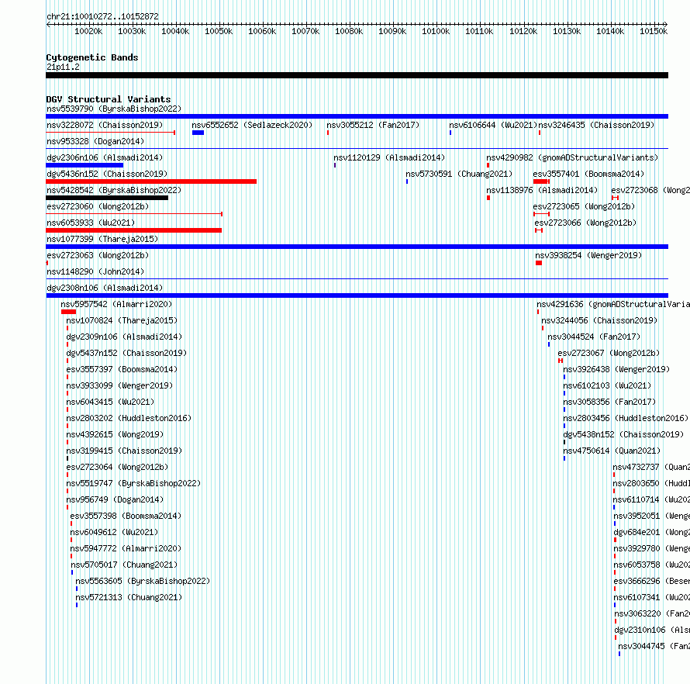
Task: Click the 'Cytogenetic Bands' track title
Action: point(92,57)
